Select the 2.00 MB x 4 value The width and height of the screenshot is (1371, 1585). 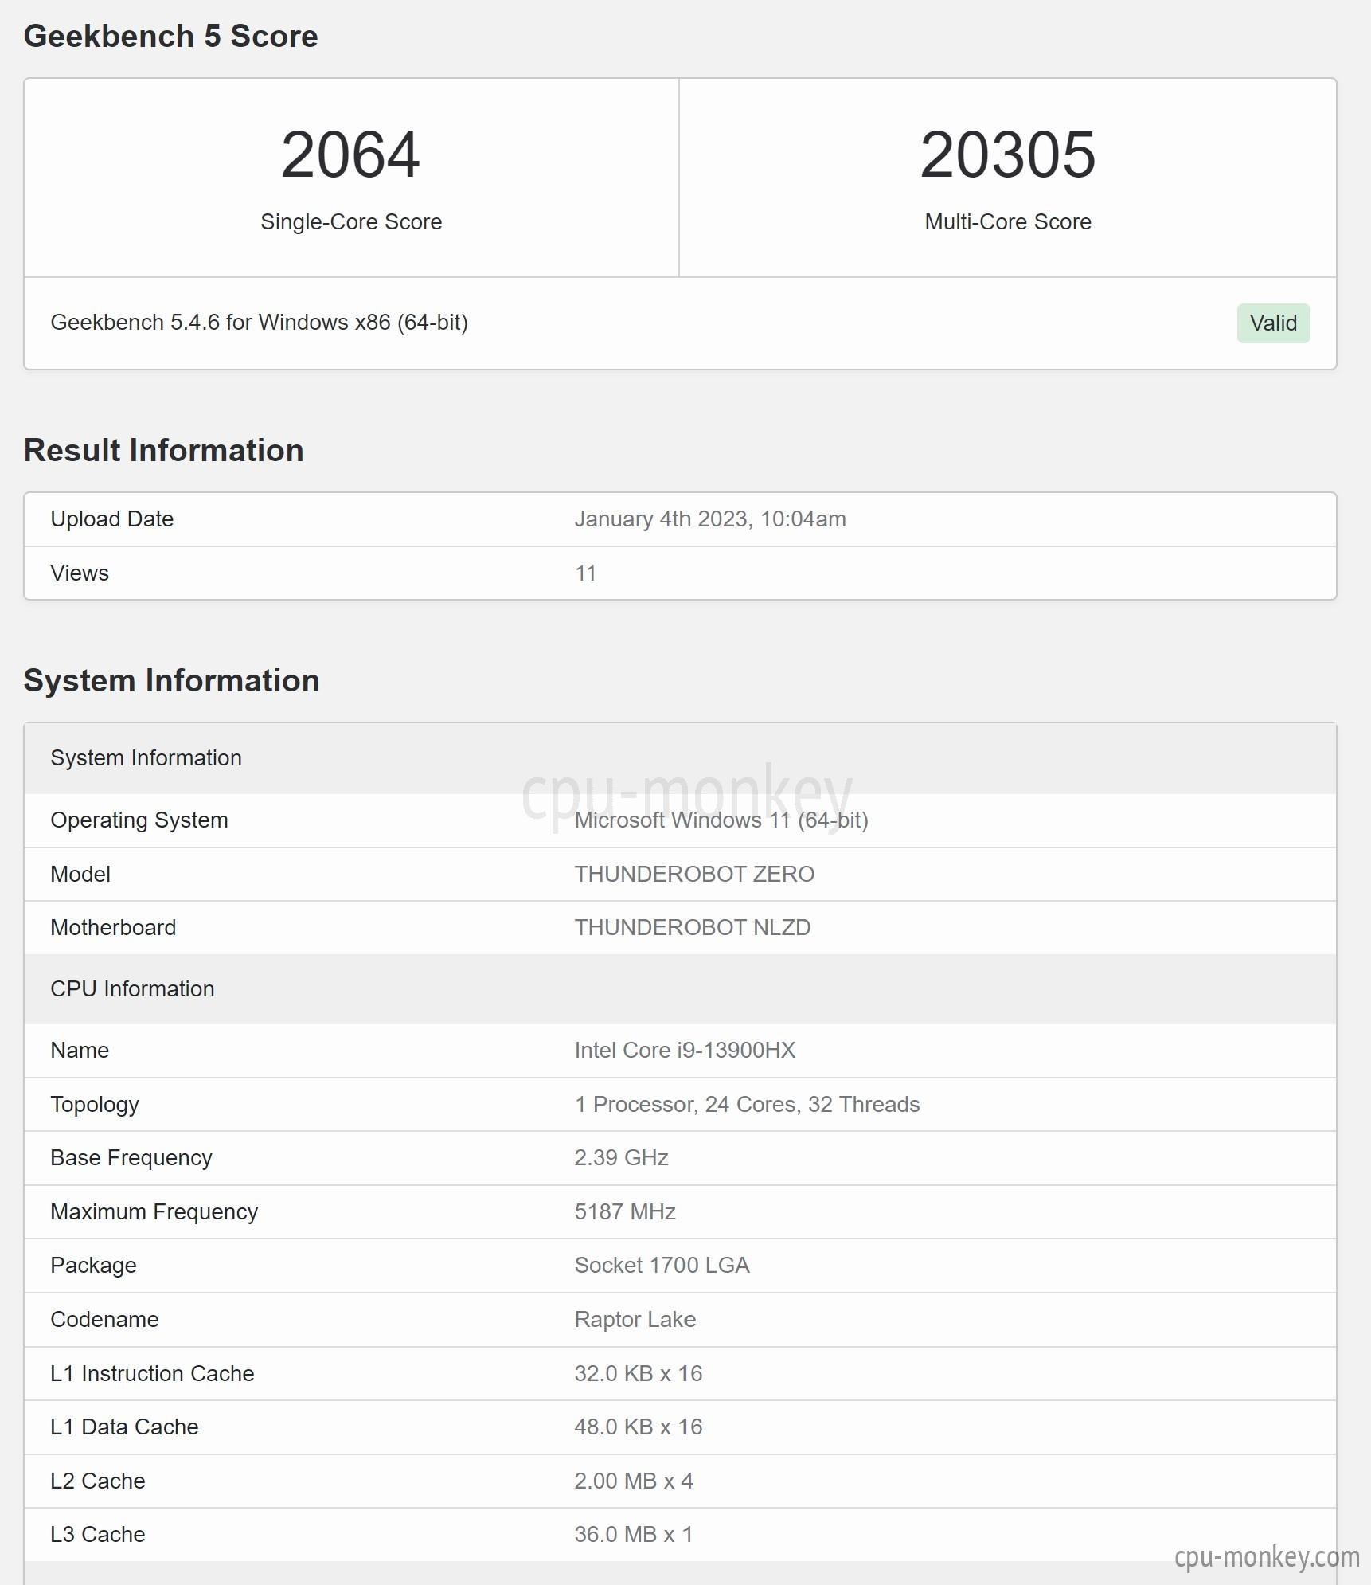[634, 1481]
